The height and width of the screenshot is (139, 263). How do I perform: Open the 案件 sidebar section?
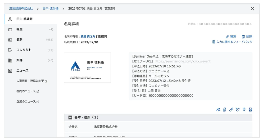[30, 60]
